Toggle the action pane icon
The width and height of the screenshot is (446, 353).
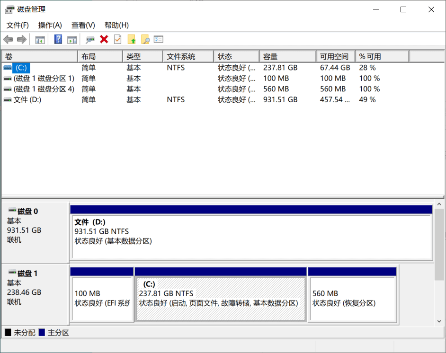pos(72,40)
